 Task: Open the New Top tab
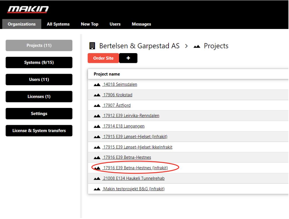coord(90,24)
